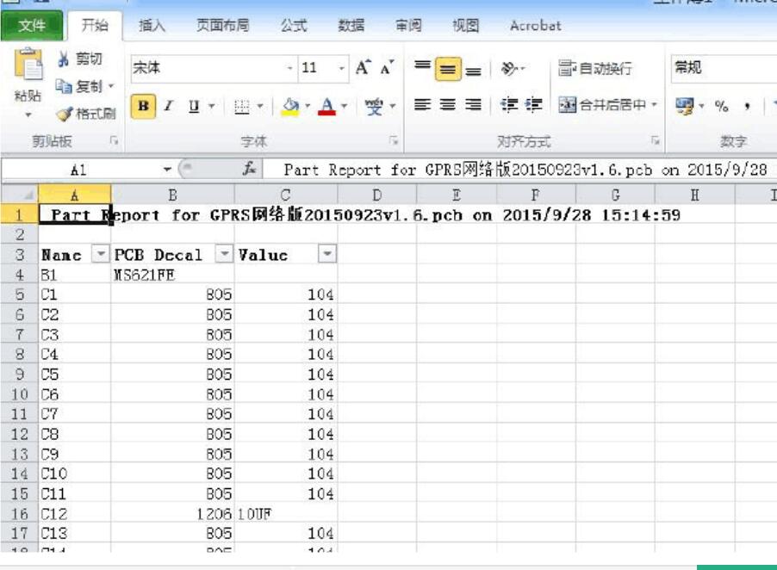Apply percent style
Viewport: 777px width, 570px height.
click(x=722, y=106)
